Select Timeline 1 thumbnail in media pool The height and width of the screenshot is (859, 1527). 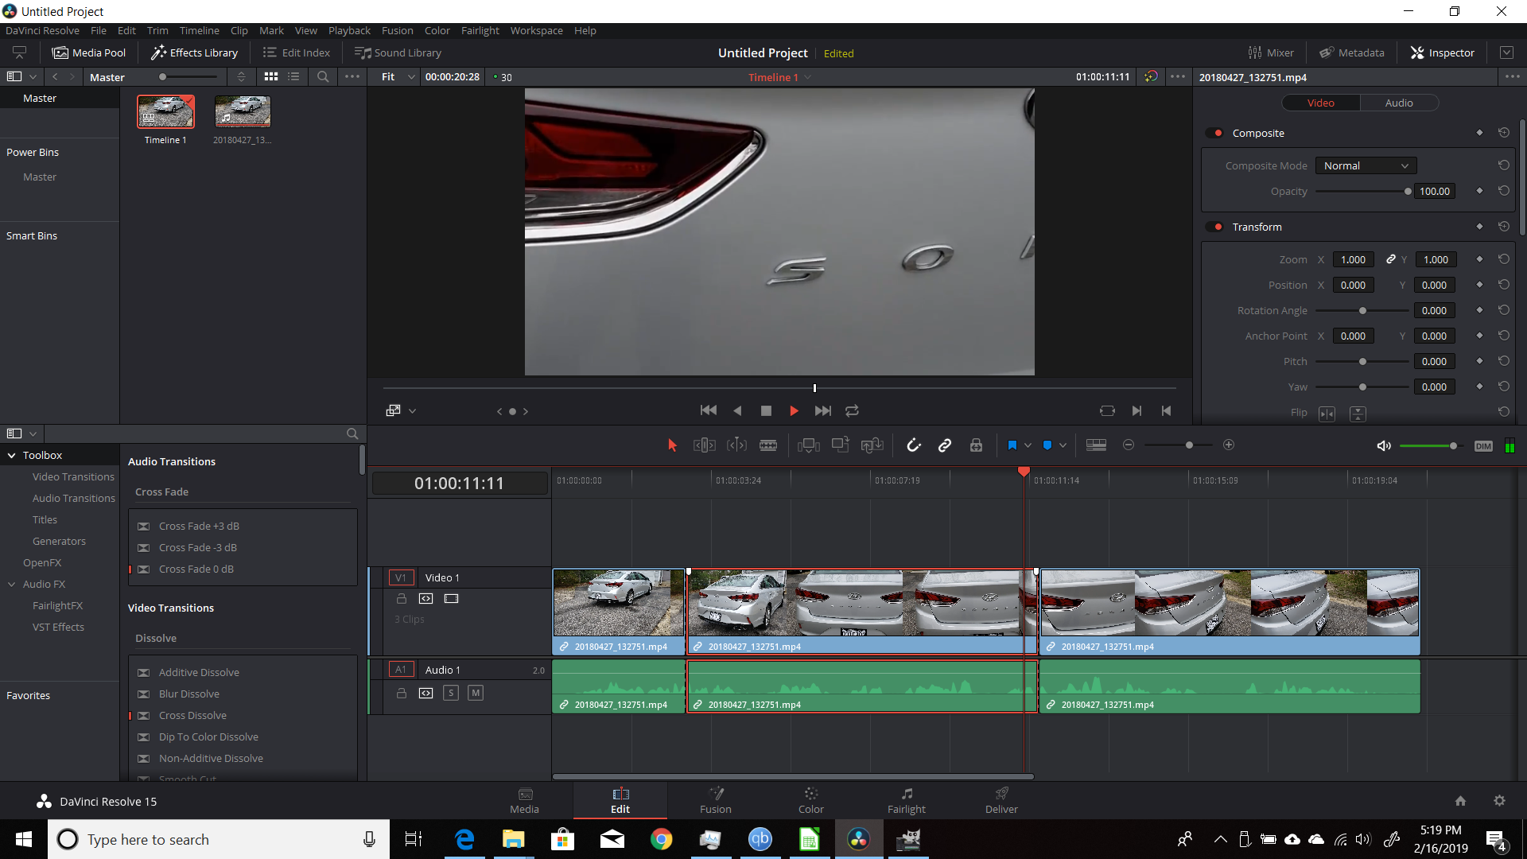coord(165,112)
